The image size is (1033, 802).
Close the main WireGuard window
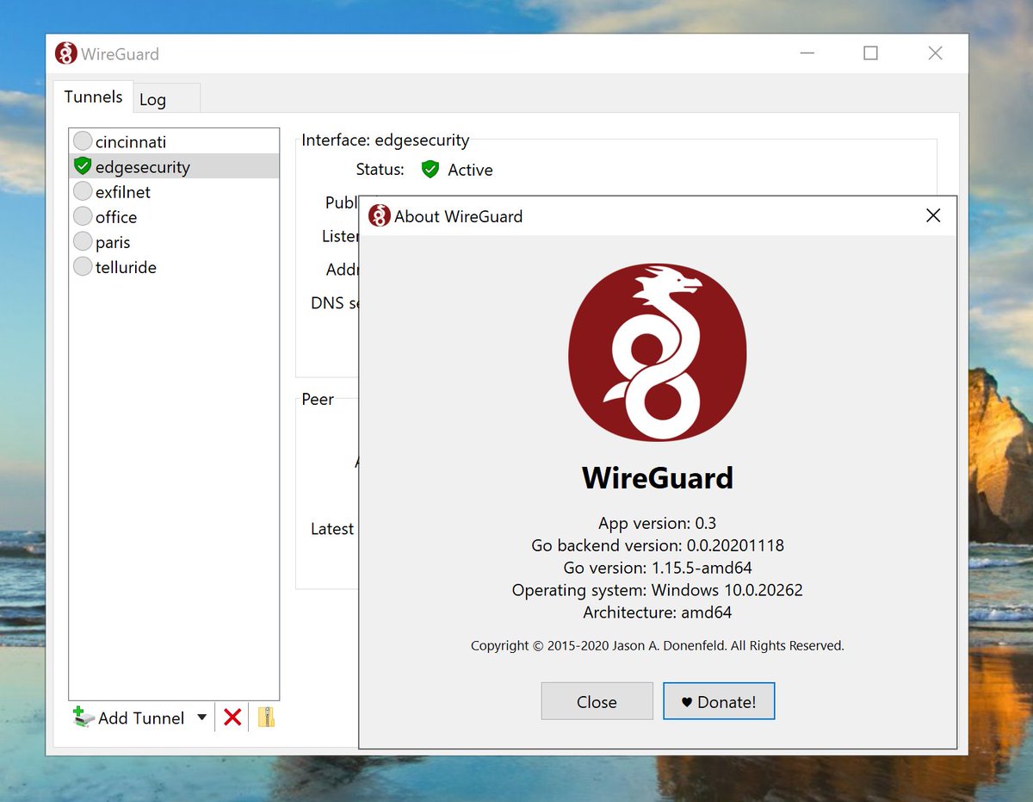(x=936, y=53)
